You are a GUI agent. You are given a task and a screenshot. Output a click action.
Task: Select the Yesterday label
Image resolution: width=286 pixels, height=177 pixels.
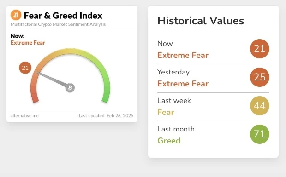pyautogui.click(x=173, y=72)
